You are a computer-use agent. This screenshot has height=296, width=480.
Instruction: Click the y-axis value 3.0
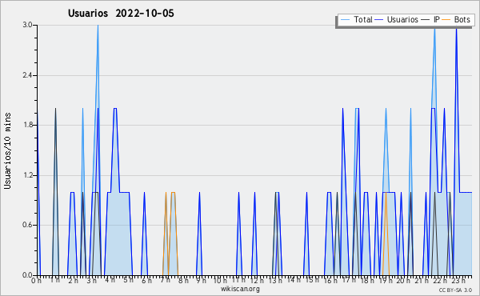point(27,25)
